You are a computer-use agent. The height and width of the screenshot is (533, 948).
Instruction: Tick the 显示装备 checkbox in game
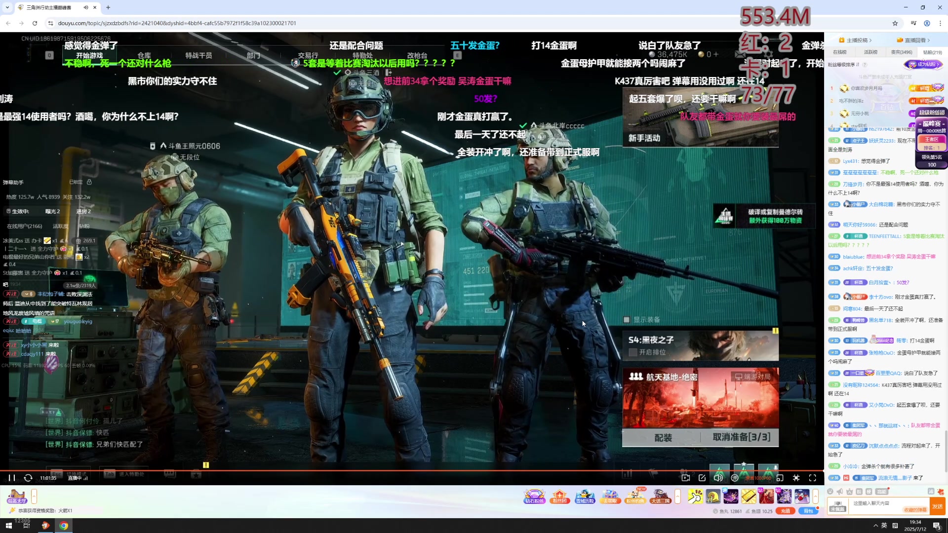pos(627,320)
